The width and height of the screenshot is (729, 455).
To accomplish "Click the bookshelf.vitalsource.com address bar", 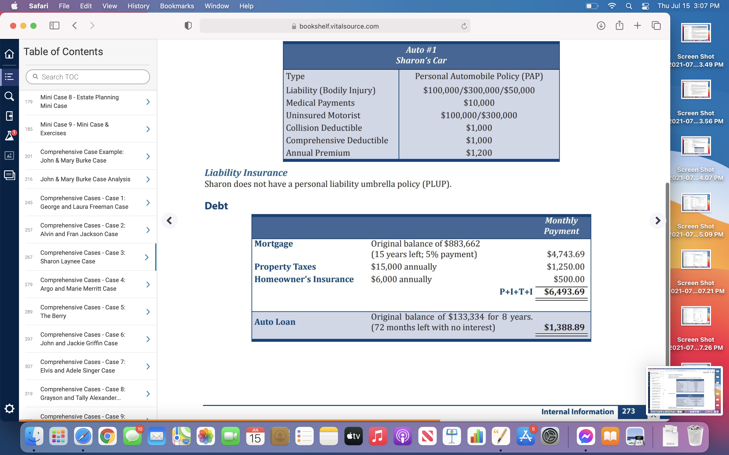I will click(335, 26).
